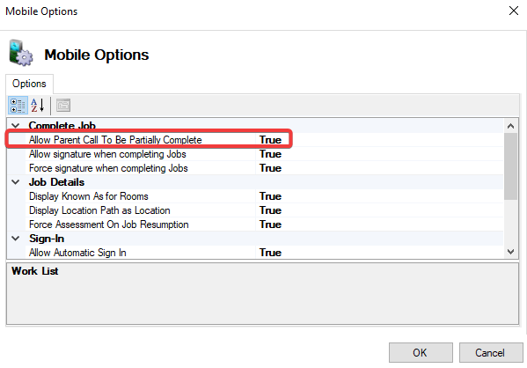Viewport: 527px width, 368px height.
Task: Switch to Categorized view icon
Action: point(18,106)
